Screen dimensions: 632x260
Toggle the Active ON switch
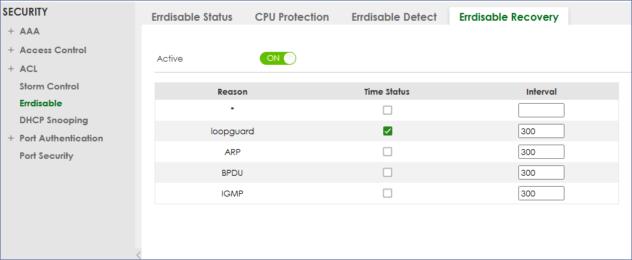click(x=277, y=58)
